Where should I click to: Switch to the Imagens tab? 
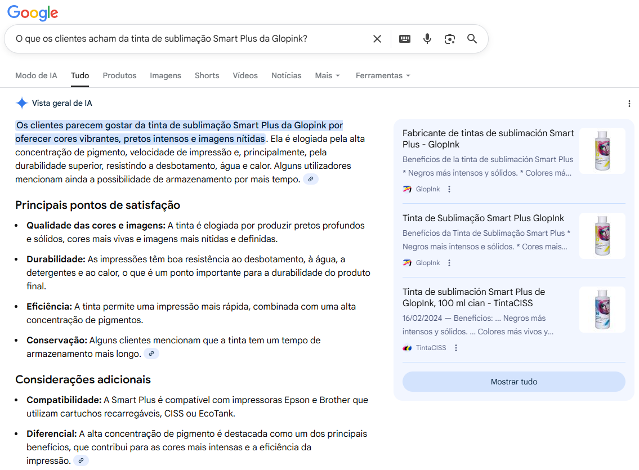[x=166, y=75]
